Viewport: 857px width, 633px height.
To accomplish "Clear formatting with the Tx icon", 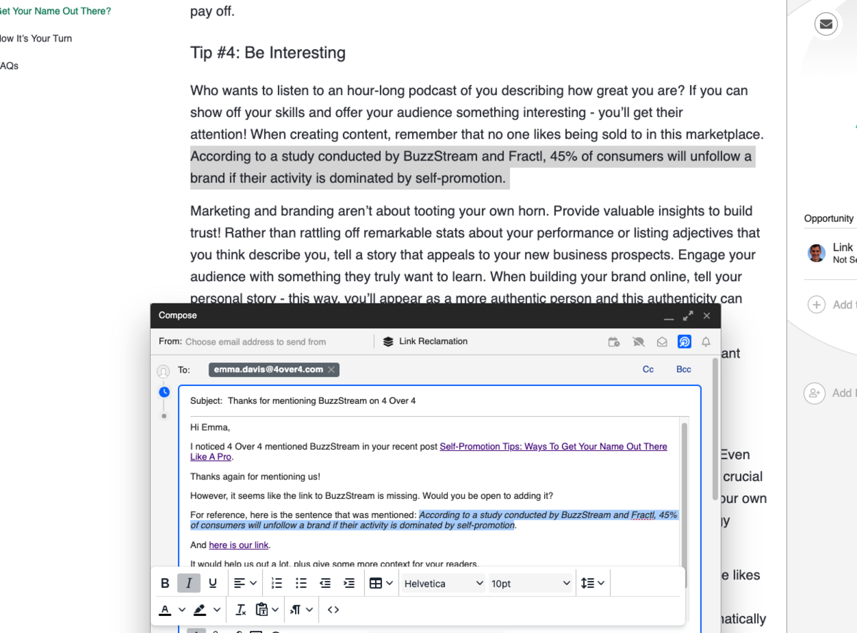I will click(241, 609).
